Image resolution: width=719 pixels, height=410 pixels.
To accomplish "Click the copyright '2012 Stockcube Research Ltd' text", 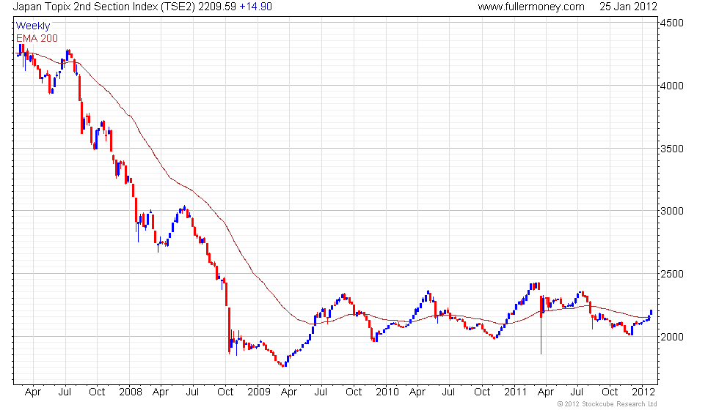I will tap(607, 404).
